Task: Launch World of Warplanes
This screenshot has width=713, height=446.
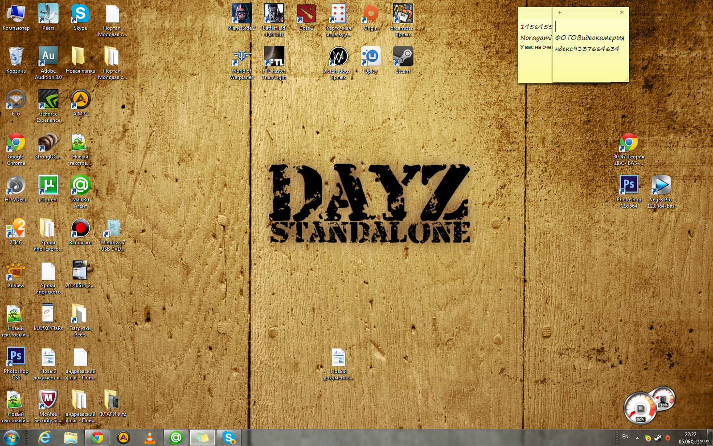Action: click(x=242, y=63)
